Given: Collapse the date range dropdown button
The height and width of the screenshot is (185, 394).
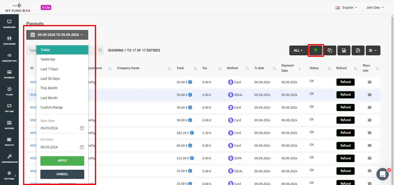Looking at the screenshot, I should (x=57, y=35).
